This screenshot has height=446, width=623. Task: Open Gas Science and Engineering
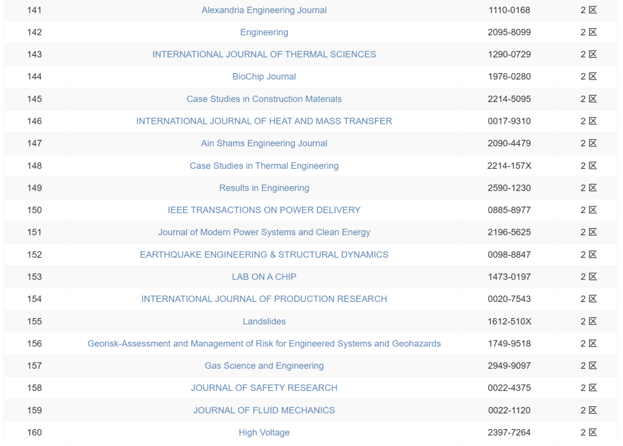click(x=264, y=366)
